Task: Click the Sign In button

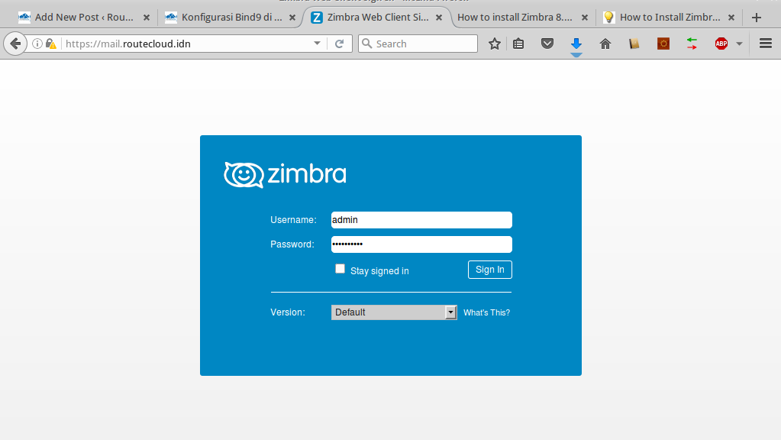Action: [x=490, y=270]
